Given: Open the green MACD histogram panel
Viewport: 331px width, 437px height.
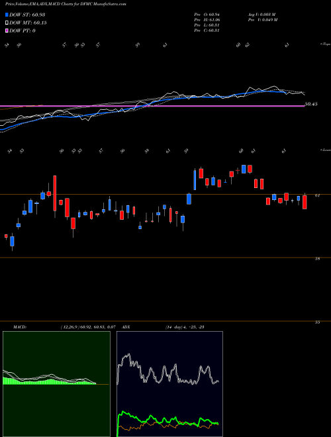Looking at the screenshot, I should (x=56, y=384).
